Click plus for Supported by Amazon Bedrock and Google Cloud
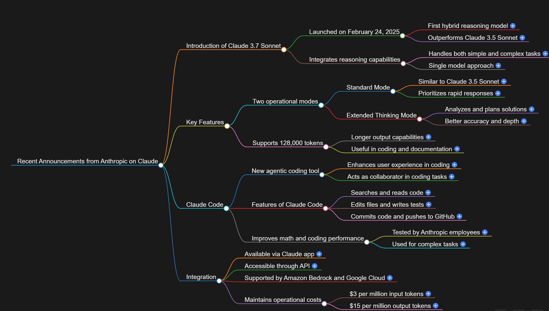 (390, 278)
